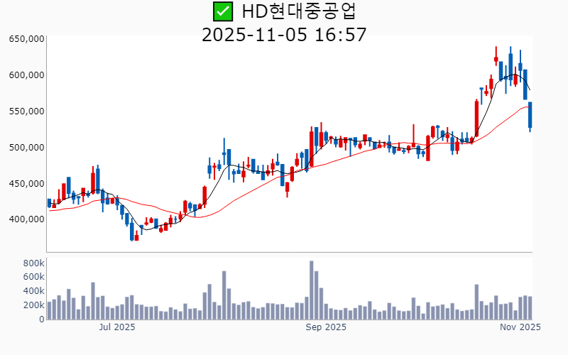Click the Nov 2025 date axis label

point(520,327)
